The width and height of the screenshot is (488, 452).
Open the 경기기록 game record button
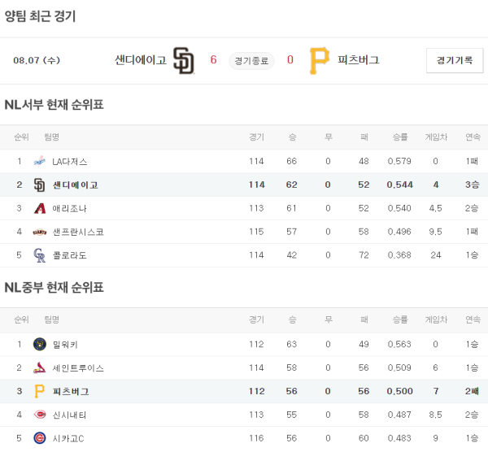[x=454, y=60]
